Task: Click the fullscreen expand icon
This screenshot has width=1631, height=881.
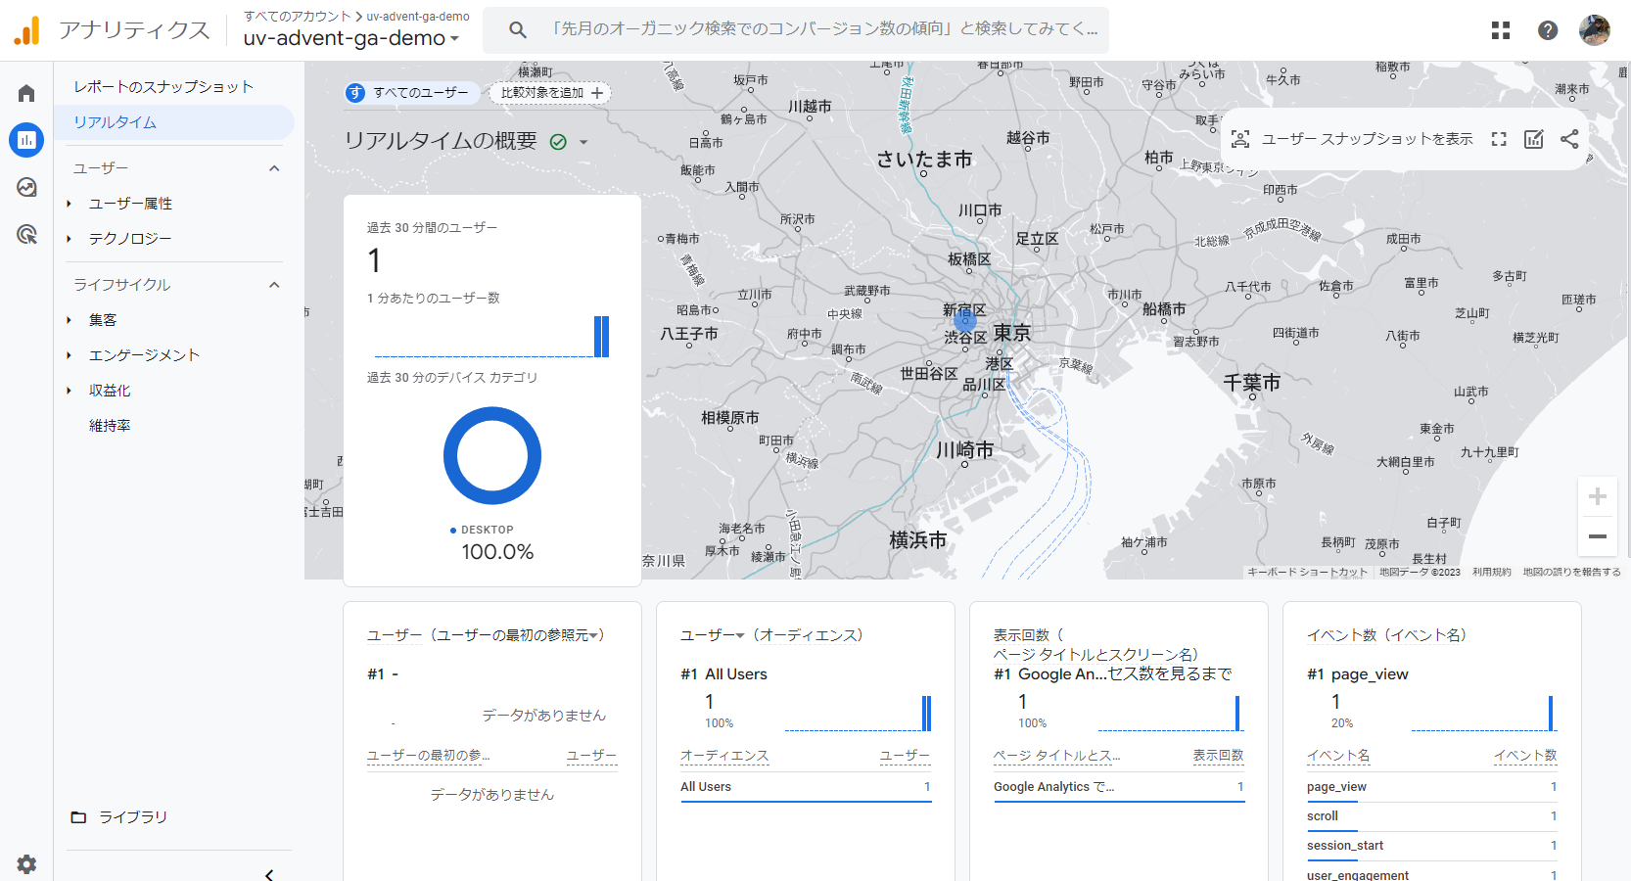Action: [1499, 139]
